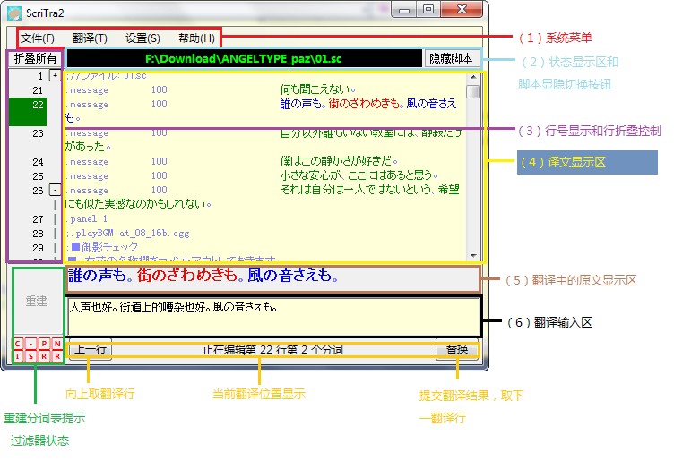
Task: Click the script text 何も聞こえない。
Action: click(x=318, y=89)
